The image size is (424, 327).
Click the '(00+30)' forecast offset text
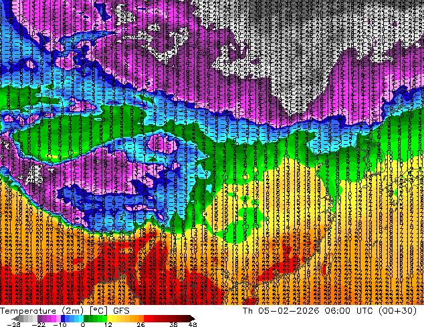pos(397,311)
